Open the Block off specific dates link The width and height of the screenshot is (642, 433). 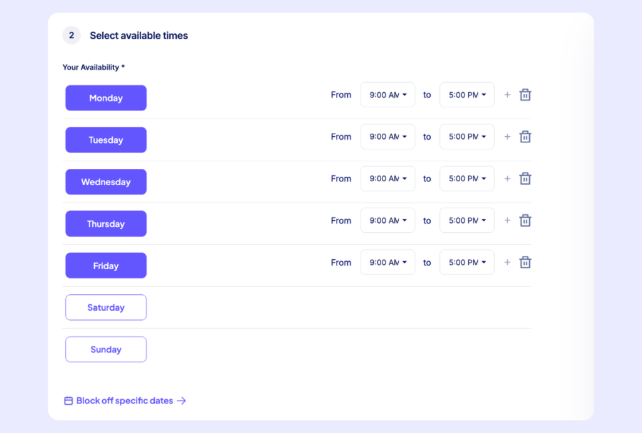point(125,400)
